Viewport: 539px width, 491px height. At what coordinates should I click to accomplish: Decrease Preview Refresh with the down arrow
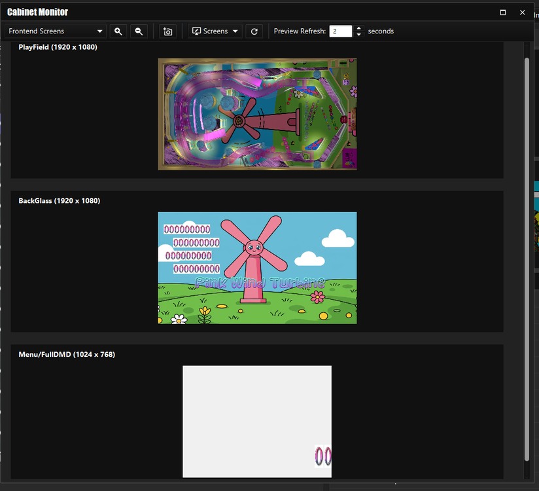point(358,35)
